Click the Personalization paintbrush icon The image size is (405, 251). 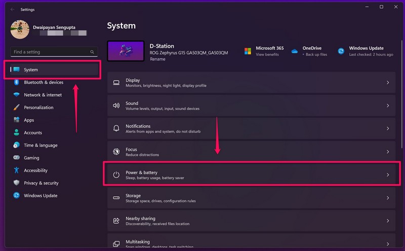point(16,107)
